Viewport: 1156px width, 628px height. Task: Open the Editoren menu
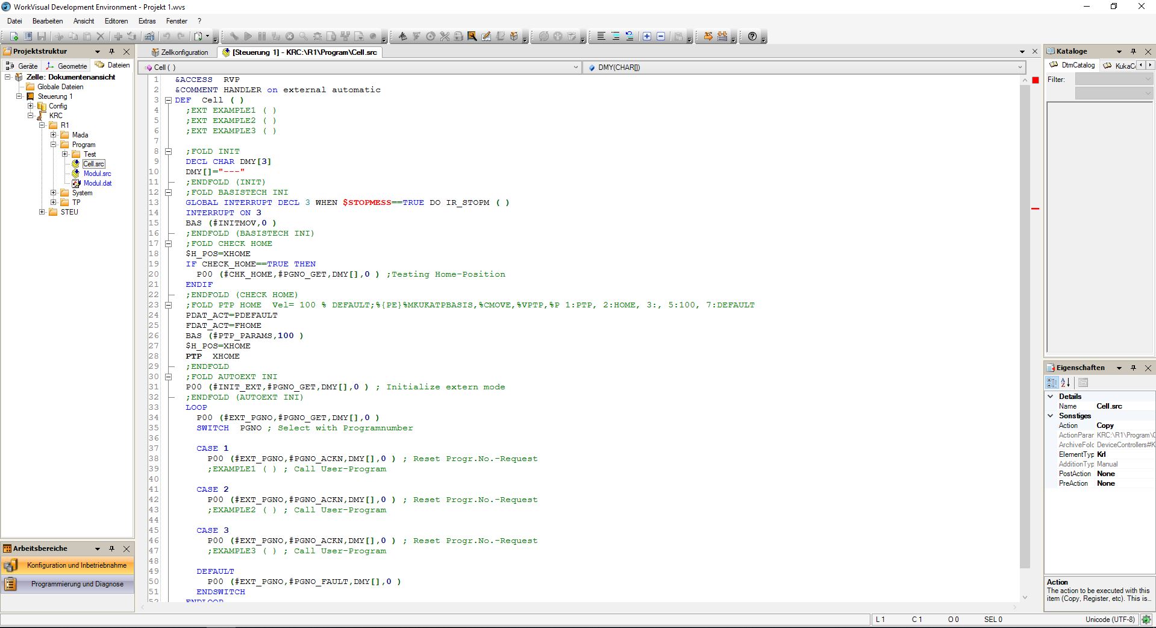[x=116, y=21]
